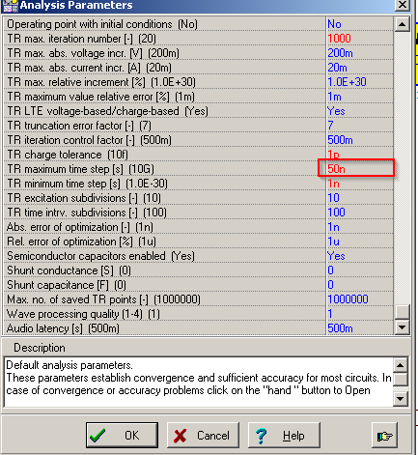This screenshot has height=455, width=418.
Task: Edit the TR max. iteration number value 1000
Action: [359, 39]
